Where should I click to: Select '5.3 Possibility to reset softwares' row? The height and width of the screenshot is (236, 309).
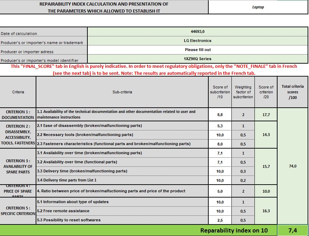(69, 220)
